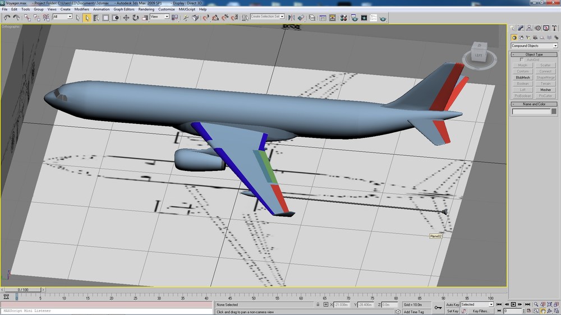
Task: Click Select and Manipulate icon
Action: click(x=186, y=17)
